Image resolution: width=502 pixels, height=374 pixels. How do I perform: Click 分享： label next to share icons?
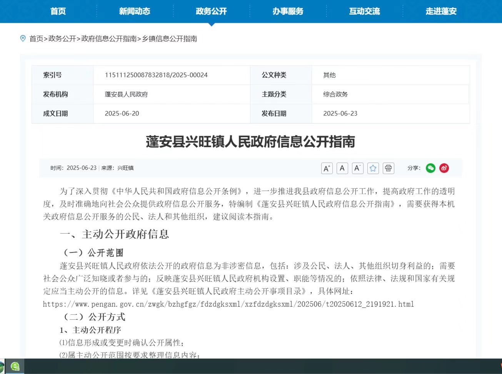414,168
